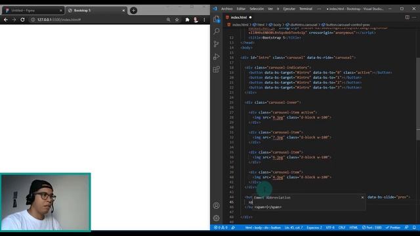This screenshot has width=420, height=236.
Task: Click the Live Share status bar icon
Action: click(233, 227)
